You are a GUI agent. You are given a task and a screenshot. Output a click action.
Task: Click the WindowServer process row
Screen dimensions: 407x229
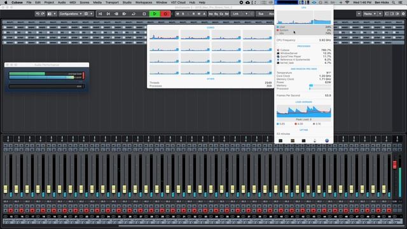click(x=304, y=53)
